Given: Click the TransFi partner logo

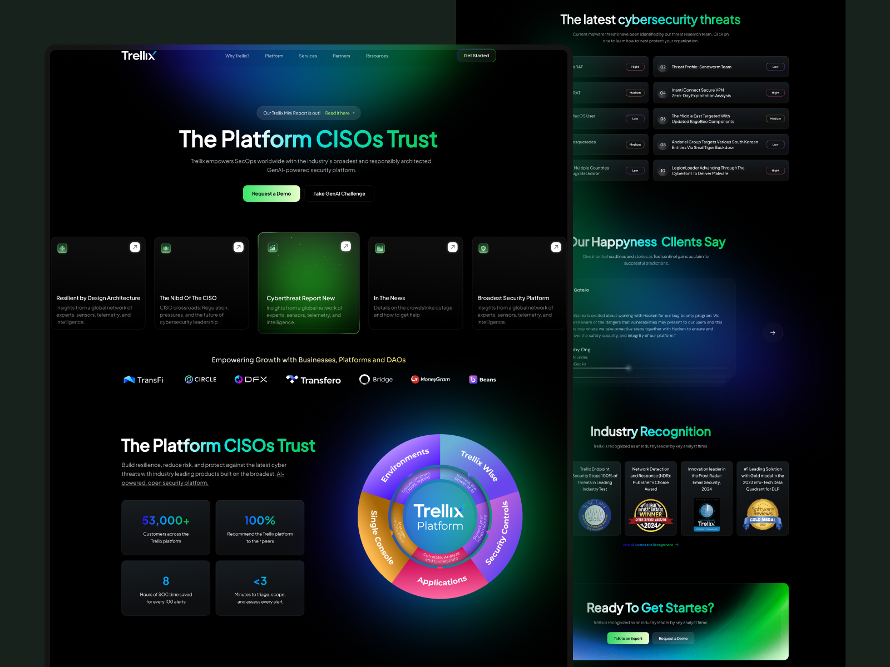Looking at the screenshot, I should point(144,380).
